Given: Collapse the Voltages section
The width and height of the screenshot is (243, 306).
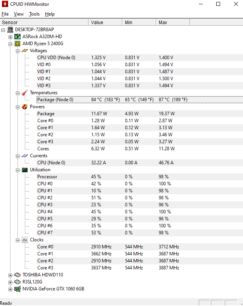Looking at the screenshot, I should click(x=17, y=51).
